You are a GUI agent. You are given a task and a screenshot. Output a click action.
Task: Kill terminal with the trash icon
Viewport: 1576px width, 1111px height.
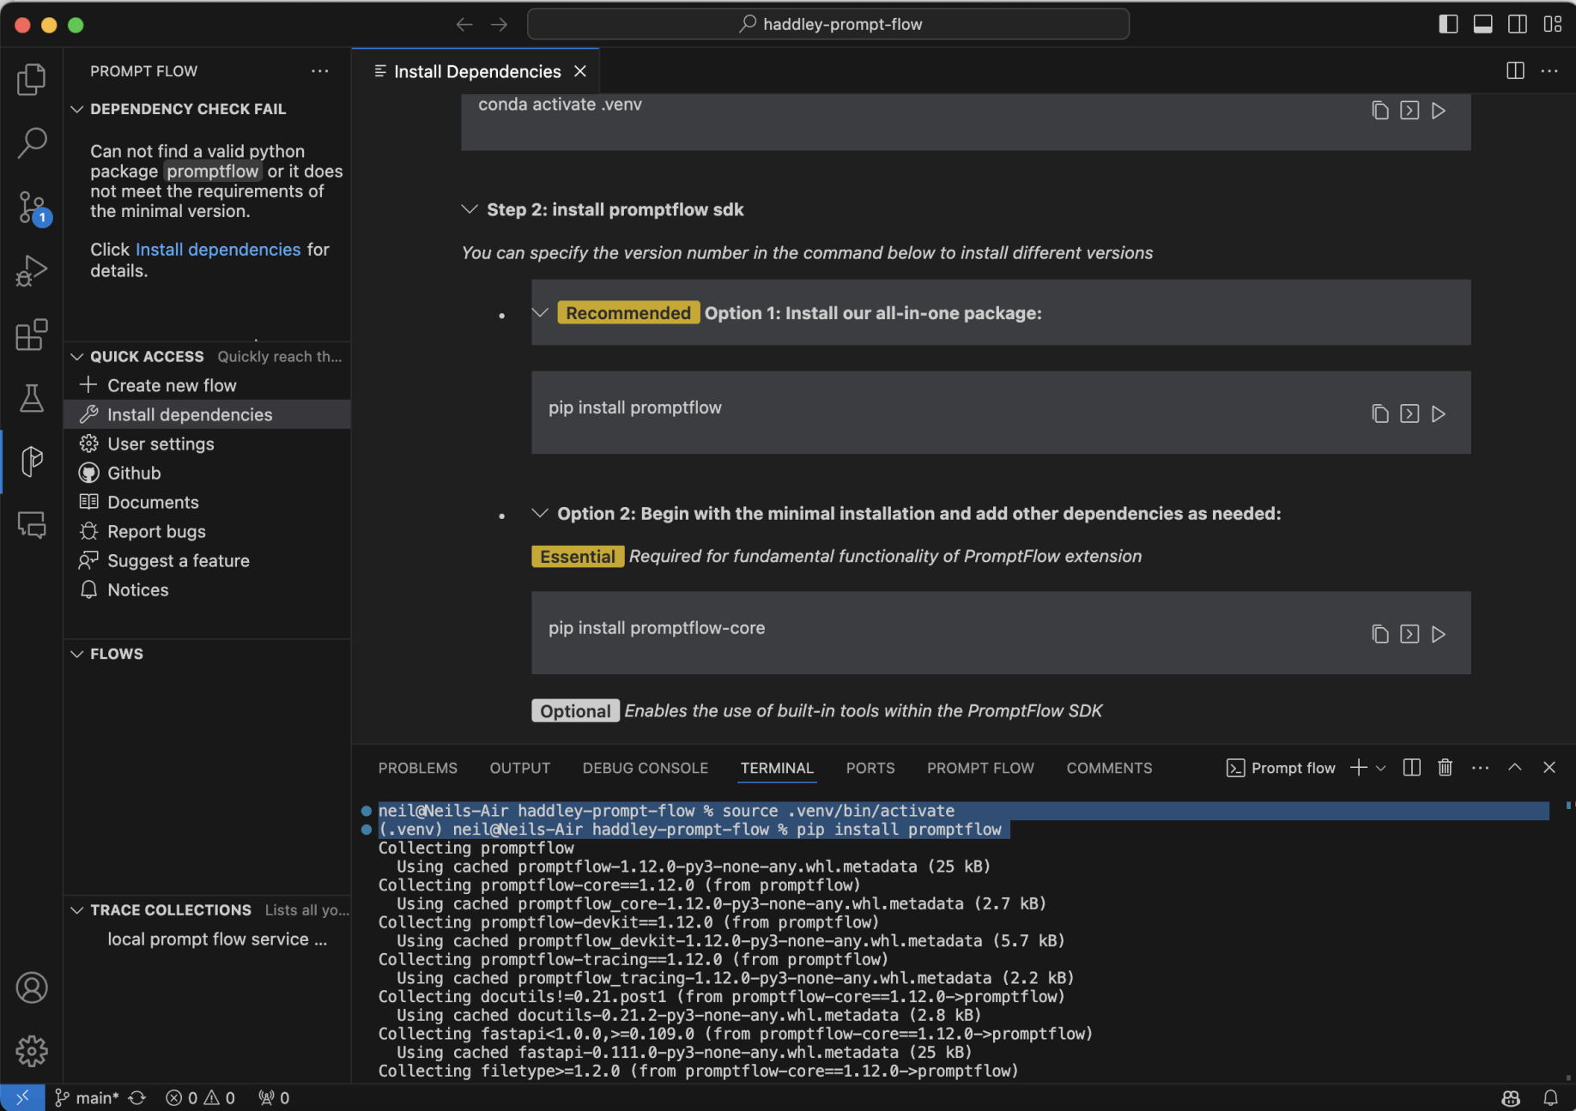[x=1446, y=768]
